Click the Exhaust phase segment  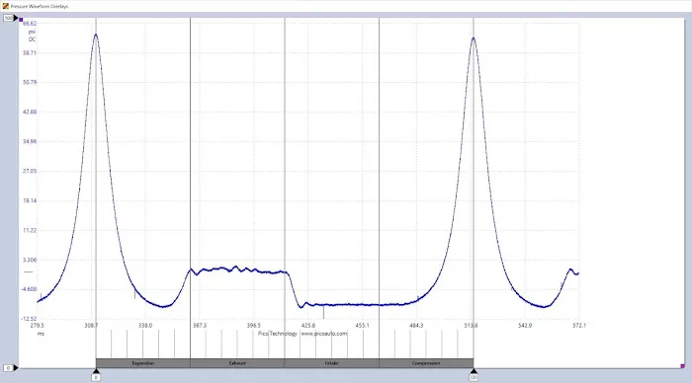tap(237, 363)
